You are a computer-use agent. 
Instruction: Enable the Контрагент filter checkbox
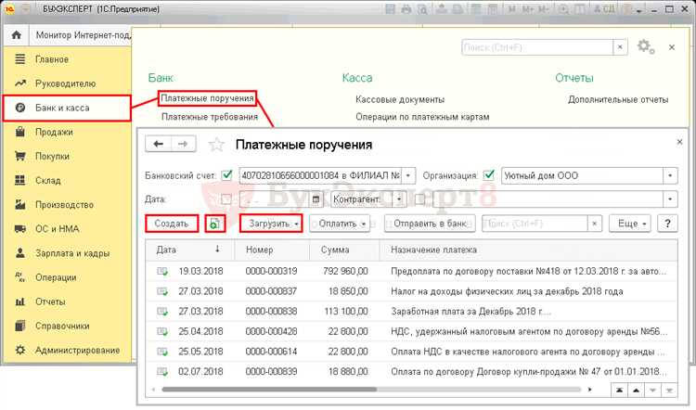click(419, 199)
